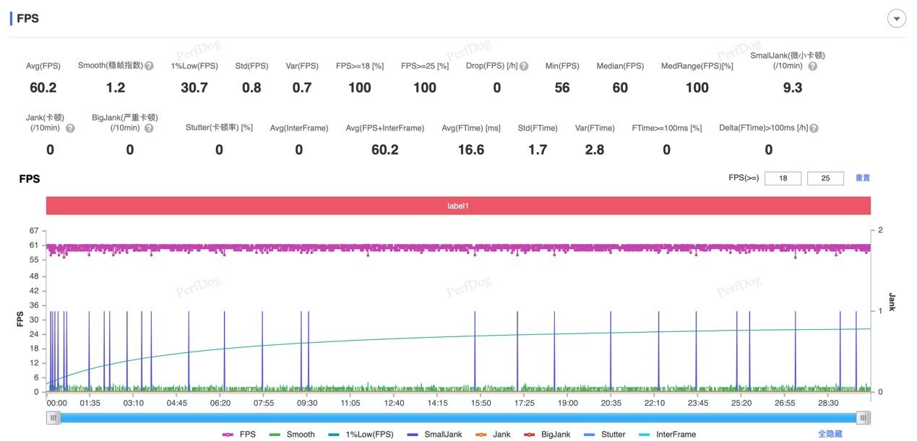Toggle Smooth series in the legend
This screenshot has height=441, width=917.
point(292,435)
